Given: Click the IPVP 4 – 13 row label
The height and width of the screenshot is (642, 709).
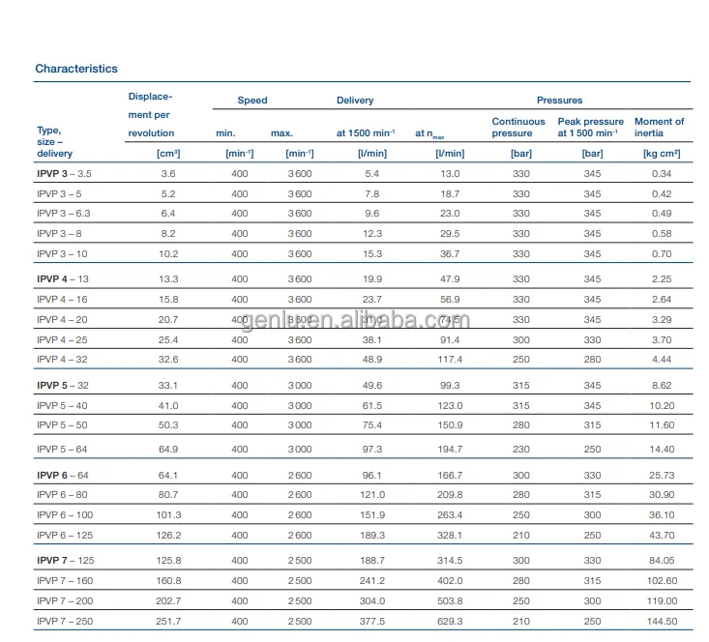Looking at the screenshot, I should pos(63,279).
